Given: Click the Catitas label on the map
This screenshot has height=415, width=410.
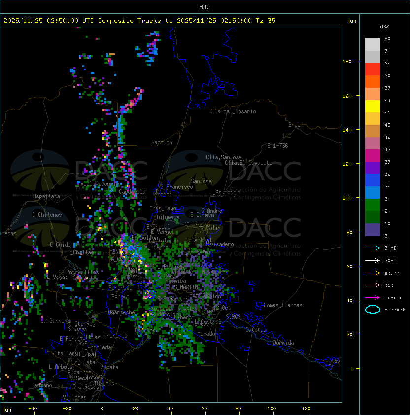Looking at the screenshot, I should point(256,330).
